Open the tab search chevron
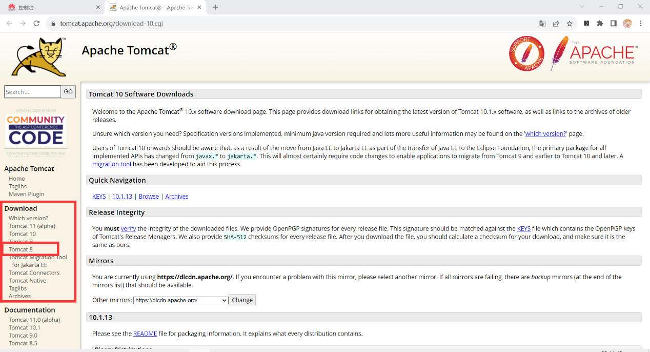 point(582,7)
